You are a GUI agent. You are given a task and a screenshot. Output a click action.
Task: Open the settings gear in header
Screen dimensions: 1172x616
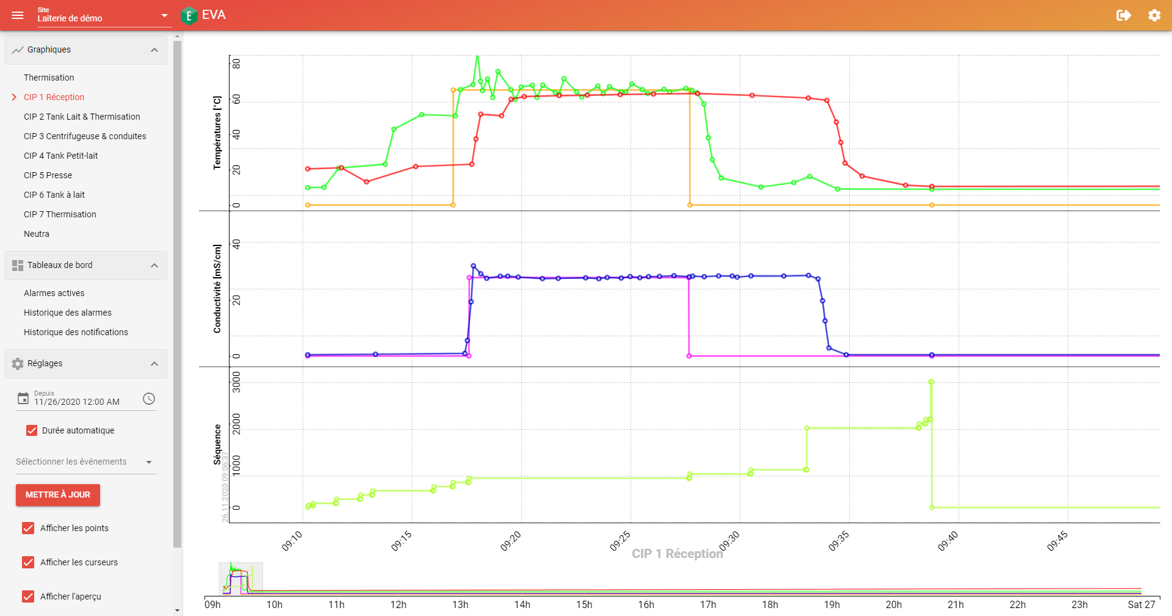coord(1154,15)
